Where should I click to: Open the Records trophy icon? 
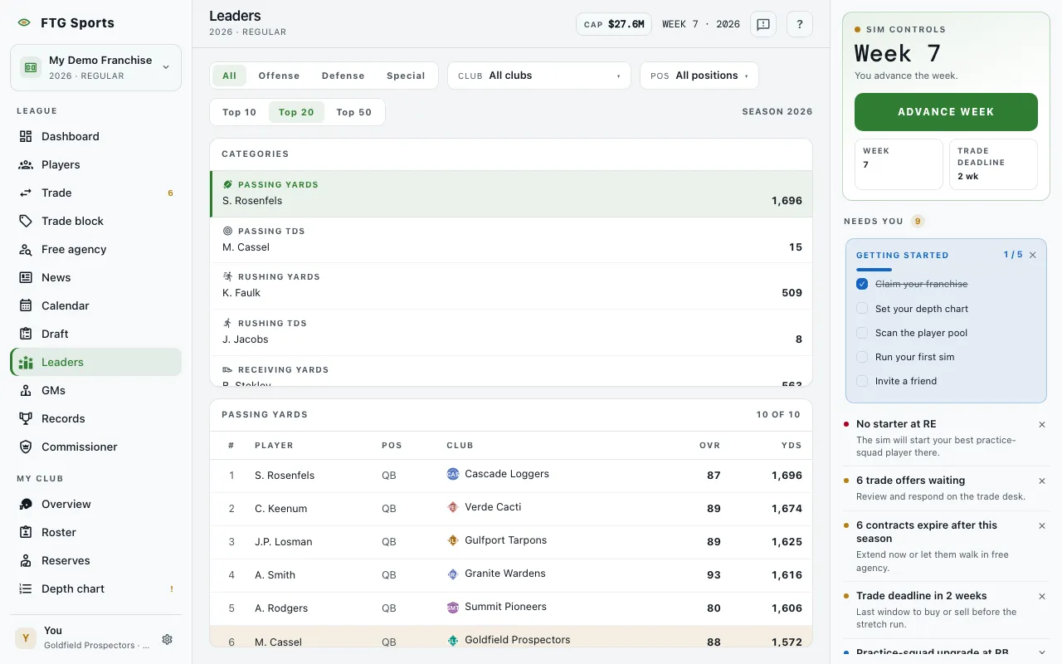tap(26, 418)
